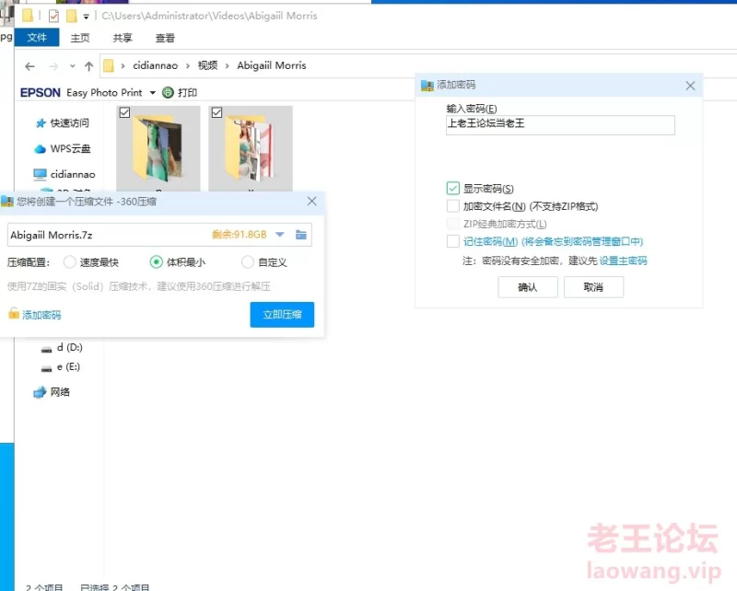Click the 立即压缩 button
This screenshot has height=591, width=737.
[x=282, y=315]
